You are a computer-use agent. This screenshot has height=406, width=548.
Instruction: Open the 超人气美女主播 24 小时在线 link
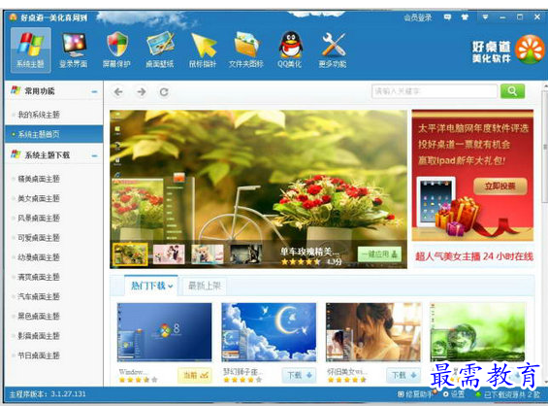(x=474, y=256)
